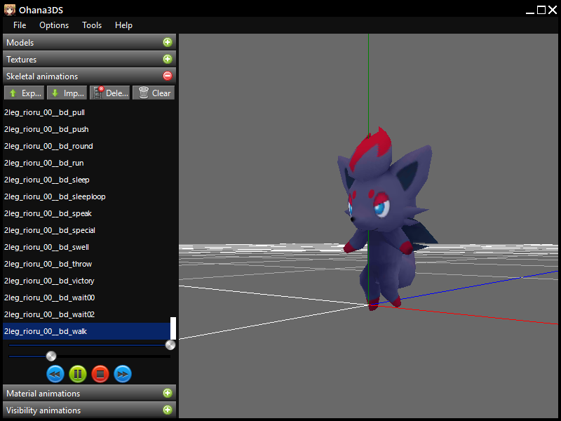This screenshot has width=561, height=421.
Task: Expand the Textures panel
Action: pyautogui.click(x=167, y=60)
